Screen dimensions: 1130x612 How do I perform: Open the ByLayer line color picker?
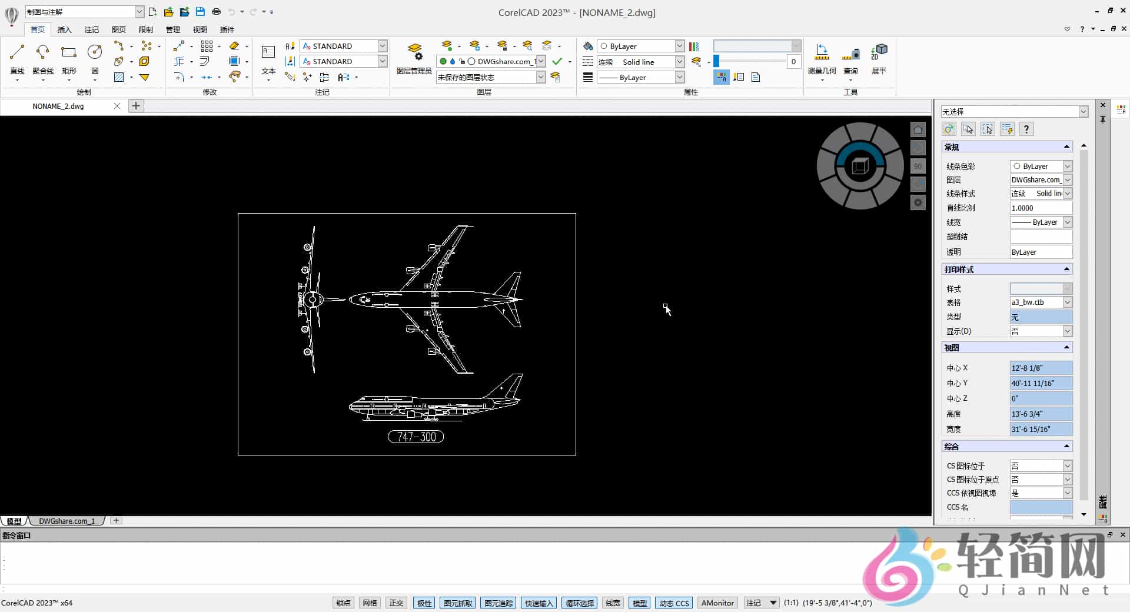tap(679, 46)
